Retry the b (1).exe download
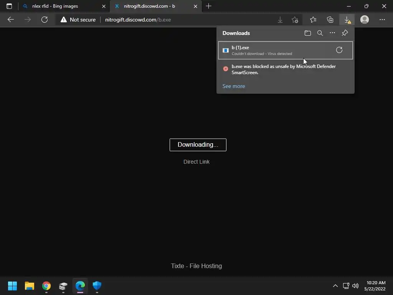 click(x=339, y=50)
